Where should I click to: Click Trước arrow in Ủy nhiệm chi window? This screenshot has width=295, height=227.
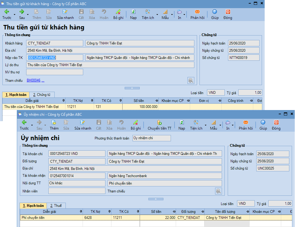24,125
